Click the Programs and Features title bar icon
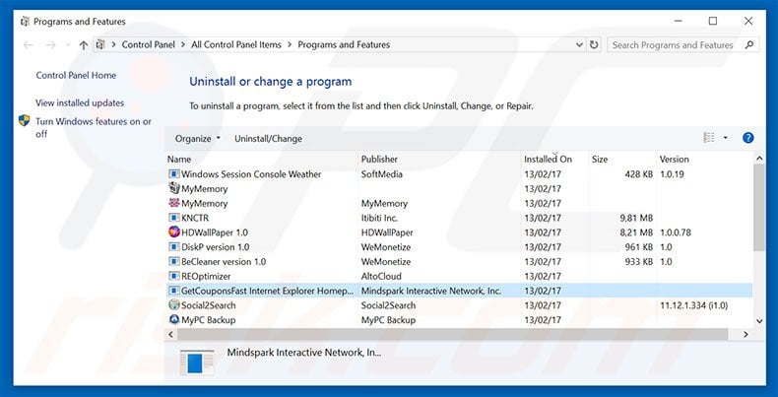This screenshot has height=397, width=778. tap(25, 22)
